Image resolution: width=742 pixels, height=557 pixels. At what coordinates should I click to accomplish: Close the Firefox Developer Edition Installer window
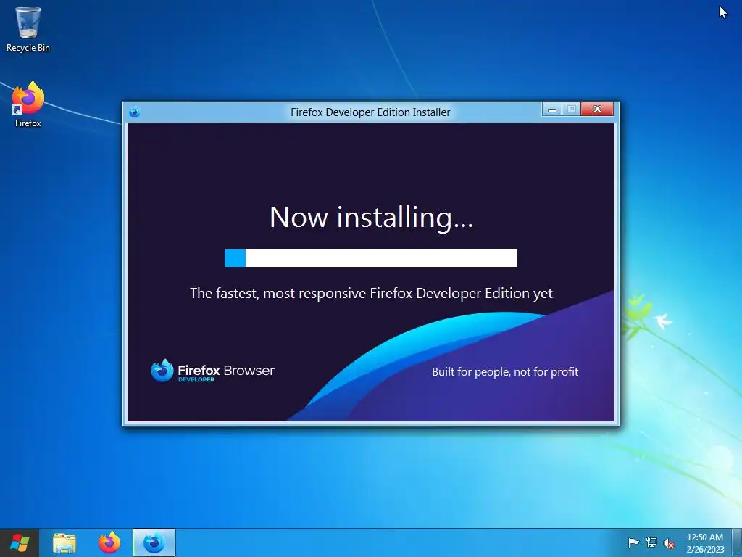coord(597,109)
